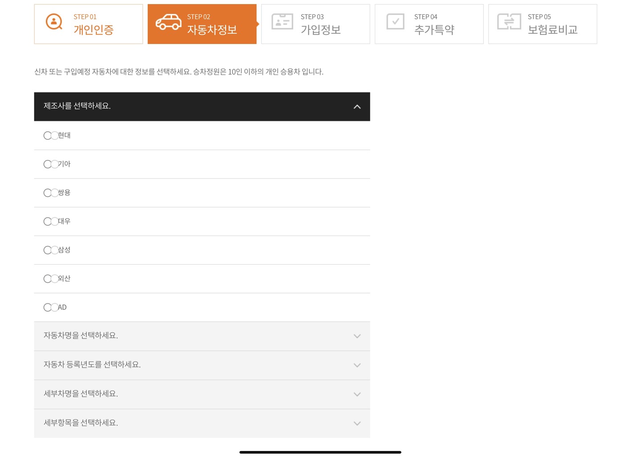
Task: Tap the home indicator bar at the bottom
Action: click(x=320, y=452)
